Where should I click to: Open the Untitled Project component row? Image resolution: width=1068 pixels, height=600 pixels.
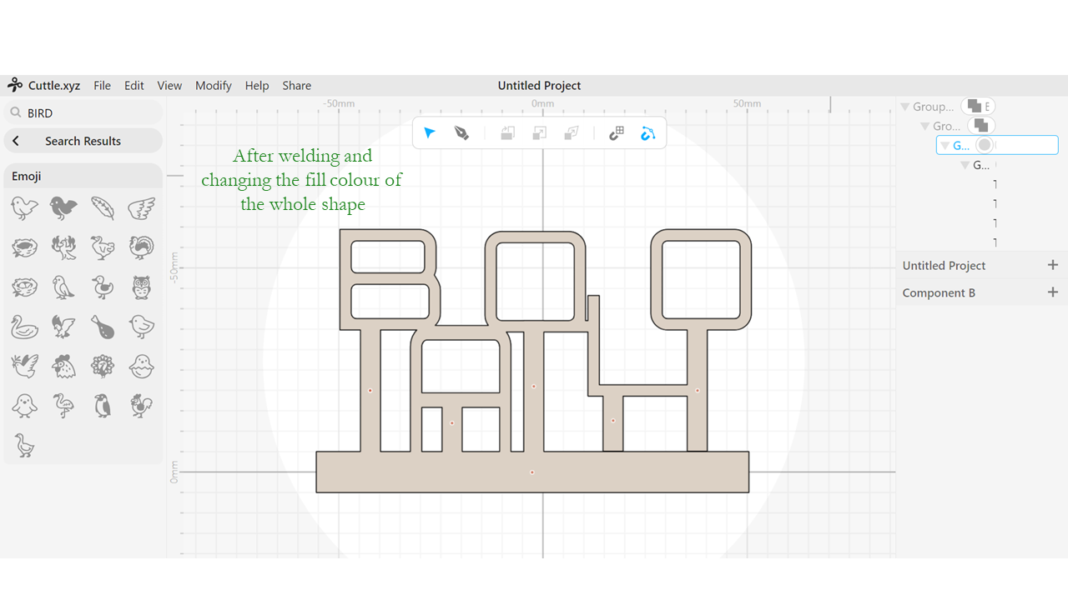(x=981, y=265)
